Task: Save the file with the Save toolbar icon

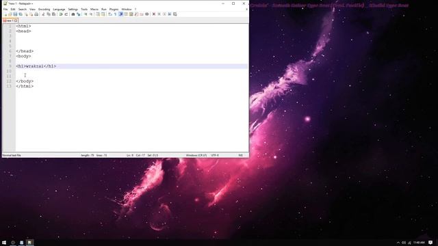Action: [x=15, y=14]
